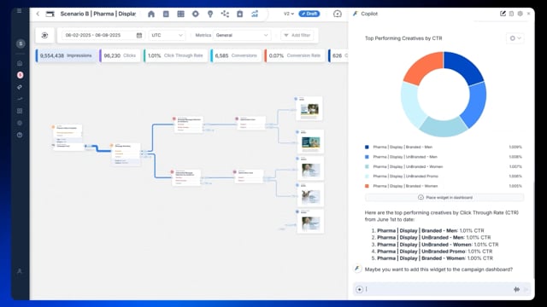Select the Conversions metric card
Viewport: 547px width, 307px height.
coord(236,55)
